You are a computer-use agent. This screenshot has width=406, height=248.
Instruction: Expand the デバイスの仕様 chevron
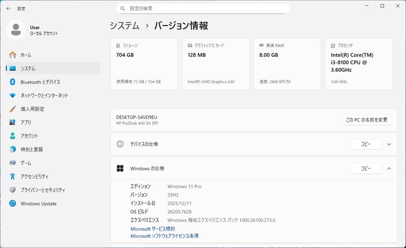(x=389, y=144)
